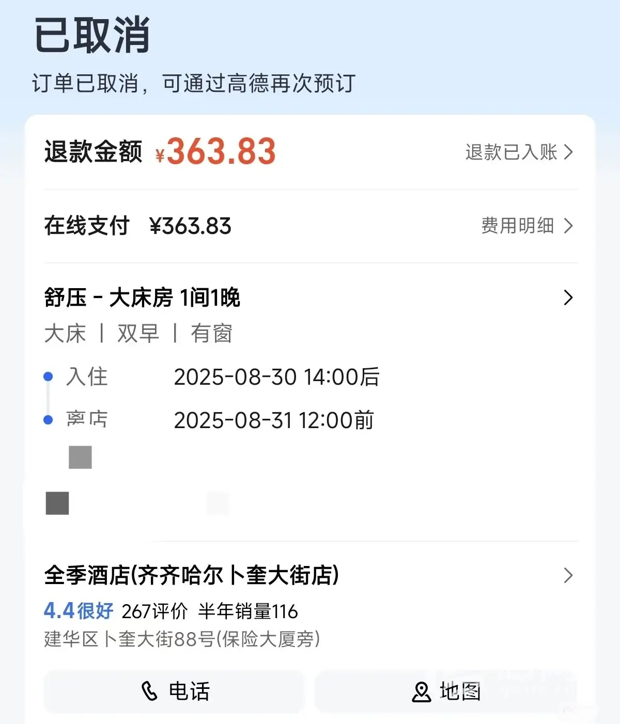Tap the 舒压 - 大床房 1间1晚 title

pos(142,298)
